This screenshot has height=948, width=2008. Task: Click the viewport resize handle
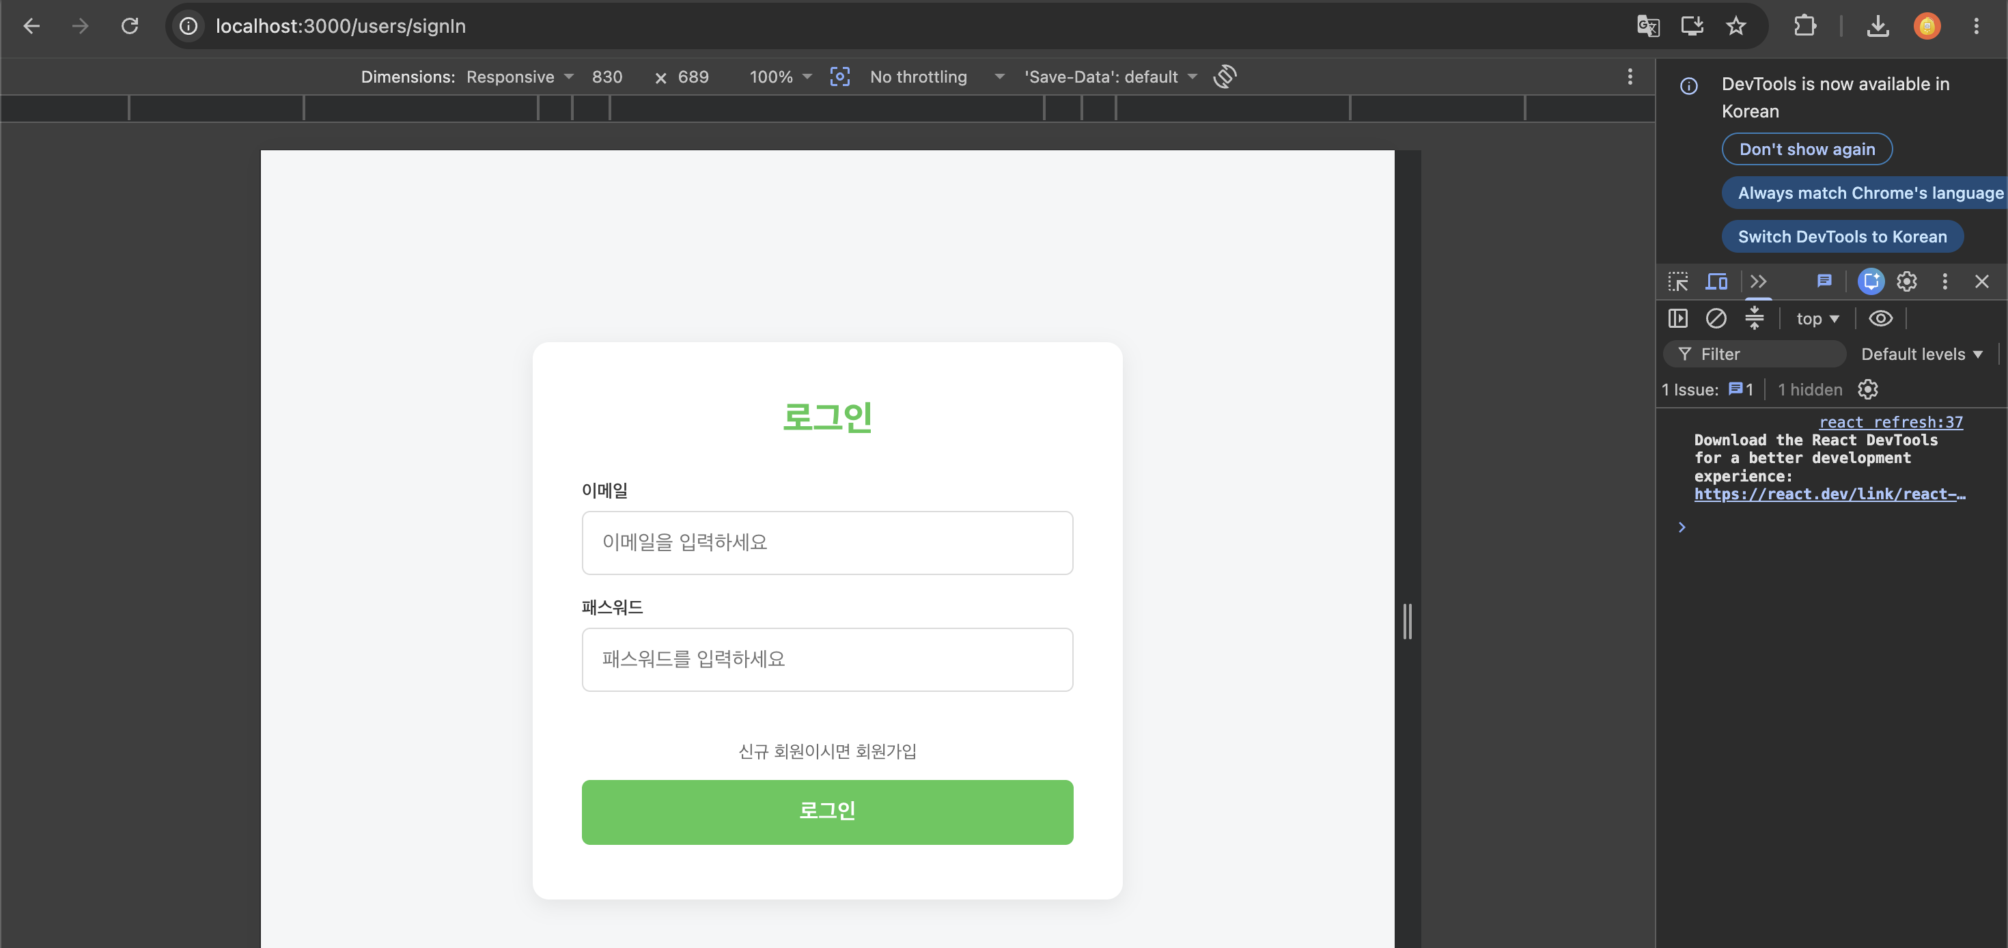tap(1407, 622)
